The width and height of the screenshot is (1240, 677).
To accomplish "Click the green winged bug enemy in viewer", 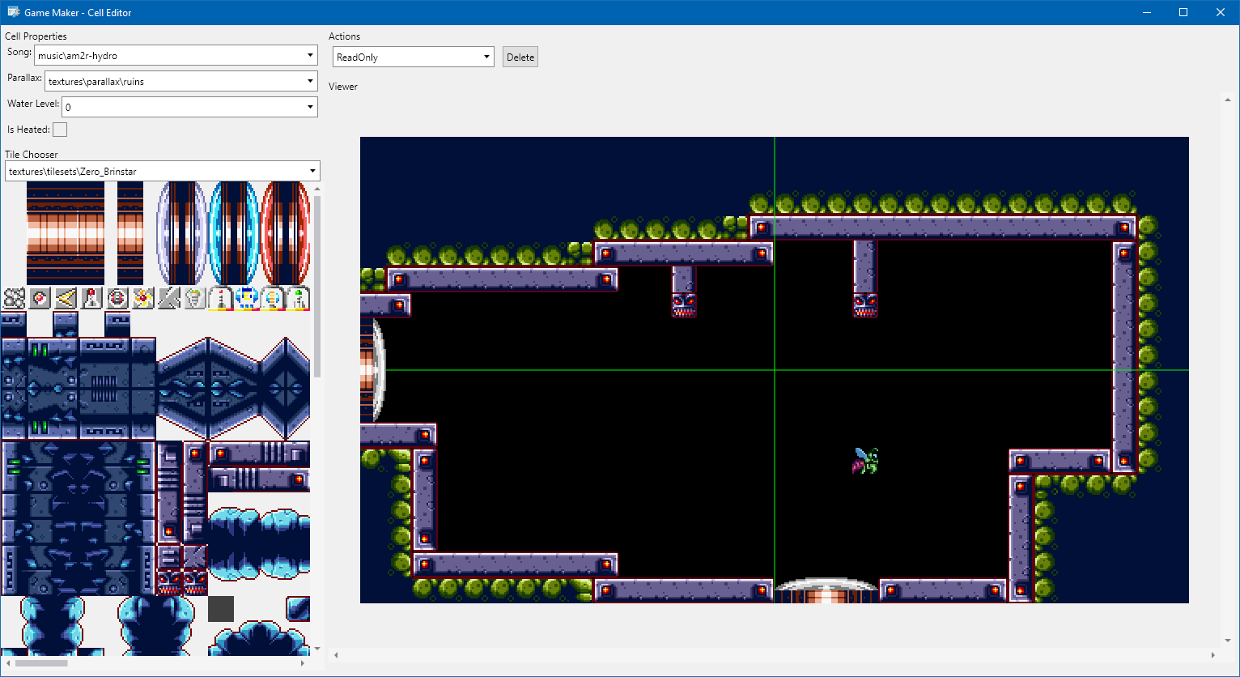I will tap(865, 461).
